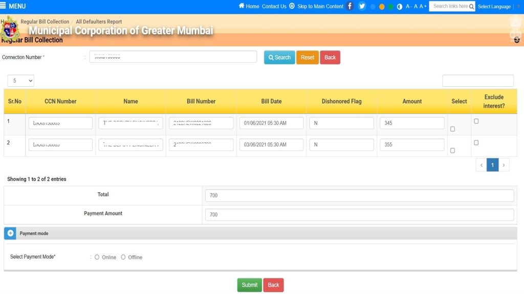Click the Home icon in the top bar
524x294 pixels.
point(243,6)
